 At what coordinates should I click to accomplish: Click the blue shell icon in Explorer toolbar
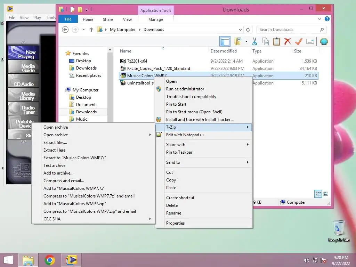[324, 42]
